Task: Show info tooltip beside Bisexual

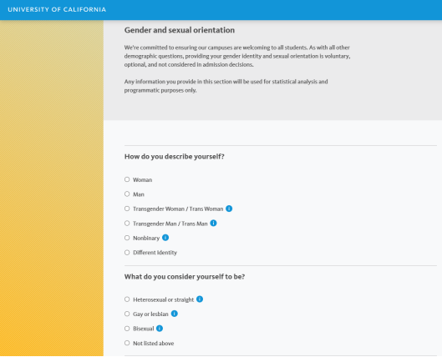Action: point(160,329)
